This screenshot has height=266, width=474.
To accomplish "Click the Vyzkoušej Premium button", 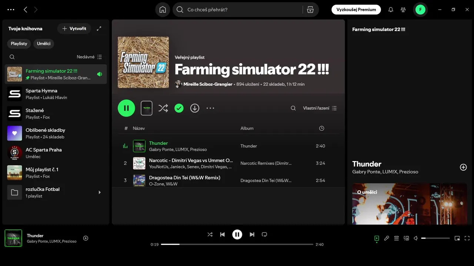I will (356, 10).
